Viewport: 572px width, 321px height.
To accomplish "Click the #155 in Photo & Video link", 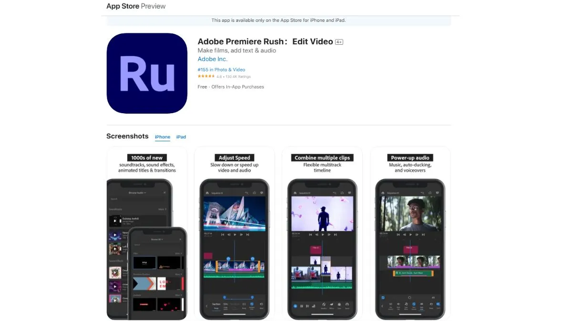I will click(221, 69).
